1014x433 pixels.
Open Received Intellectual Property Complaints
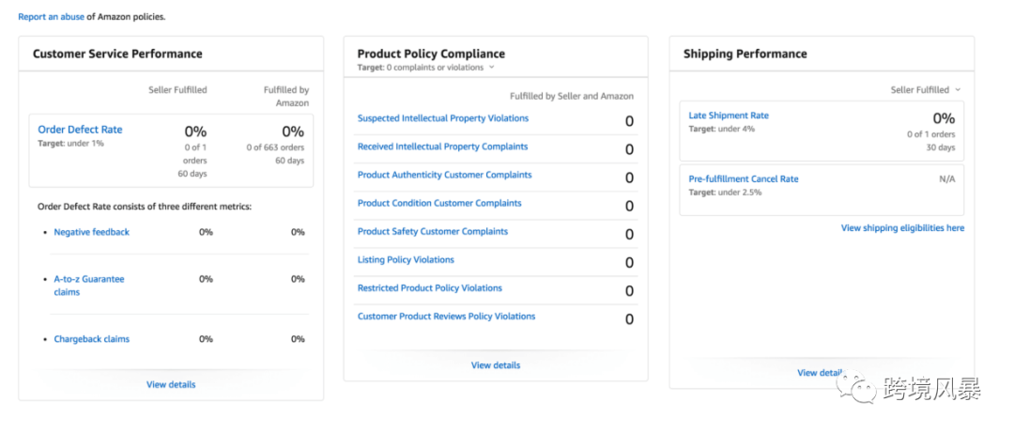pyautogui.click(x=442, y=147)
